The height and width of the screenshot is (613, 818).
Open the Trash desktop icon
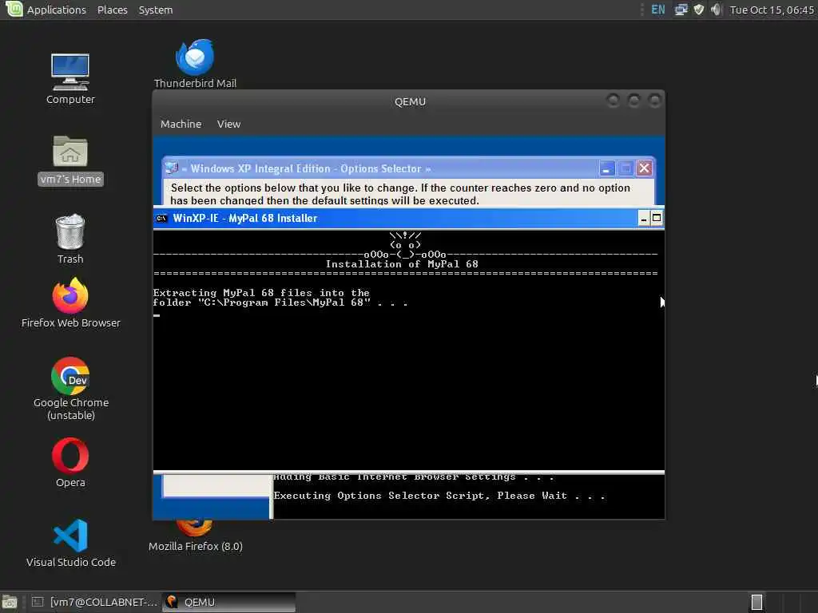coord(70,239)
